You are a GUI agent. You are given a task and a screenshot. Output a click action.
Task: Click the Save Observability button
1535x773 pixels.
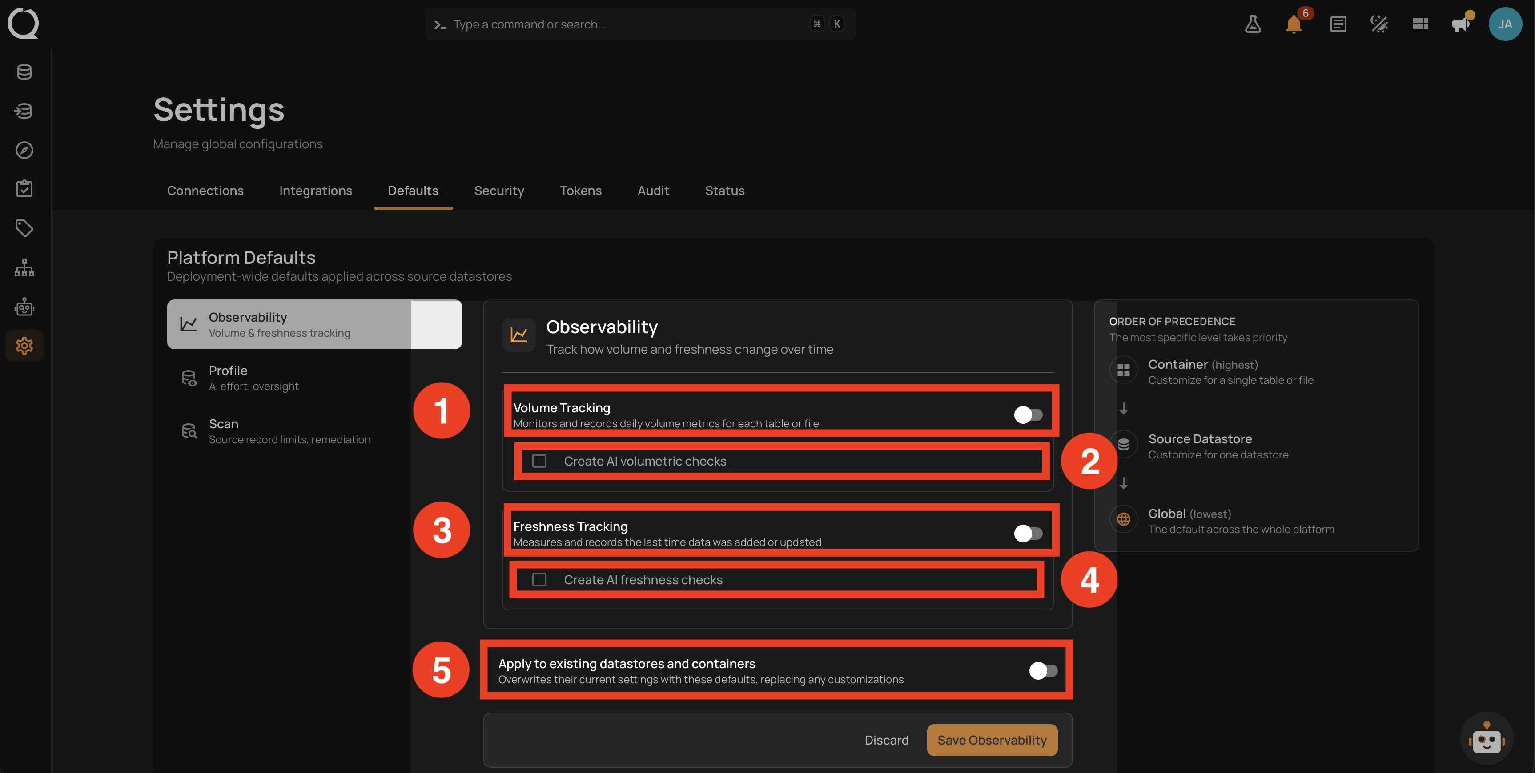992,740
